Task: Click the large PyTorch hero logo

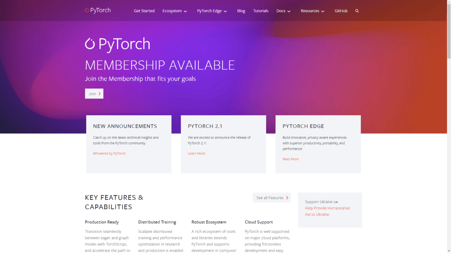Action: (x=117, y=44)
